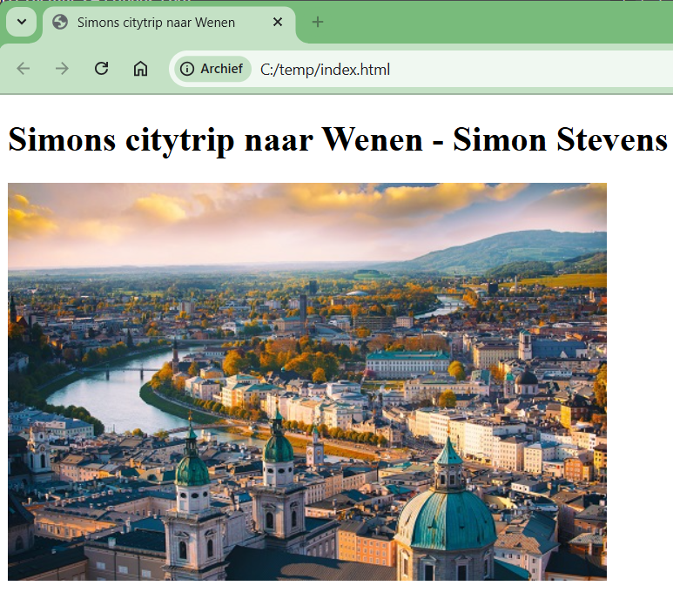
Task: Open the tab search dropdown chevron
Action: (x=22, y=22)
